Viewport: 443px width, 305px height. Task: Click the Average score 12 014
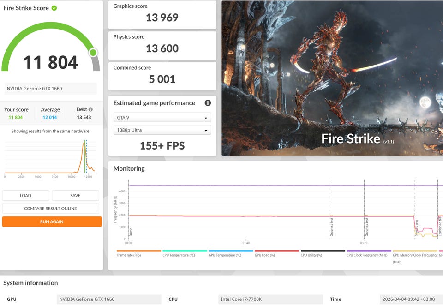tap(50, 117)
